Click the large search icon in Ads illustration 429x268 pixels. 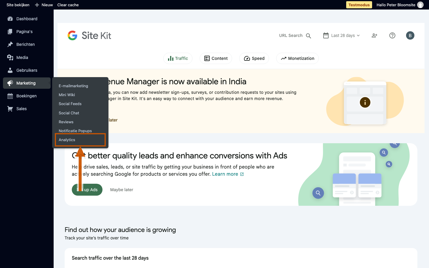(x=318, y=193)
